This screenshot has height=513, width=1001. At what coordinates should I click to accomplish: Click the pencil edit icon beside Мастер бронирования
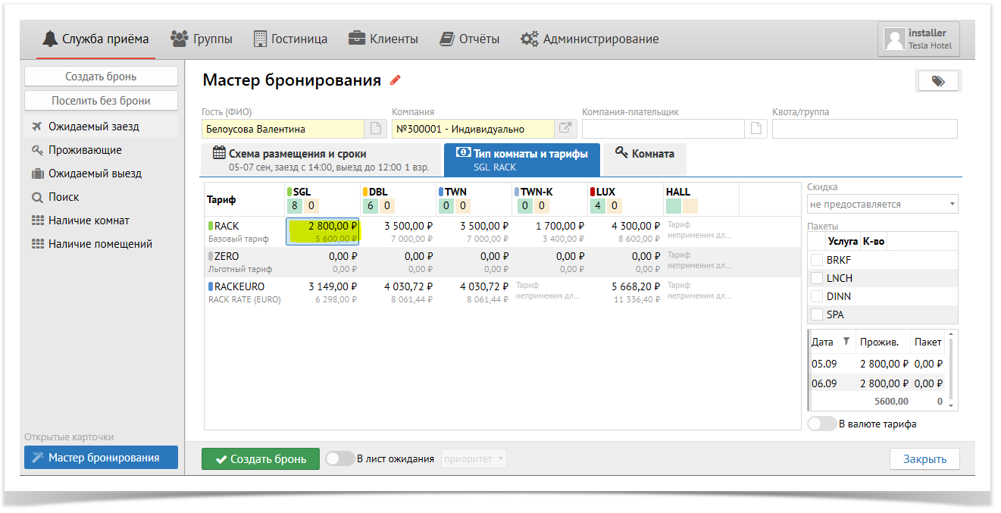click(395, 80)
